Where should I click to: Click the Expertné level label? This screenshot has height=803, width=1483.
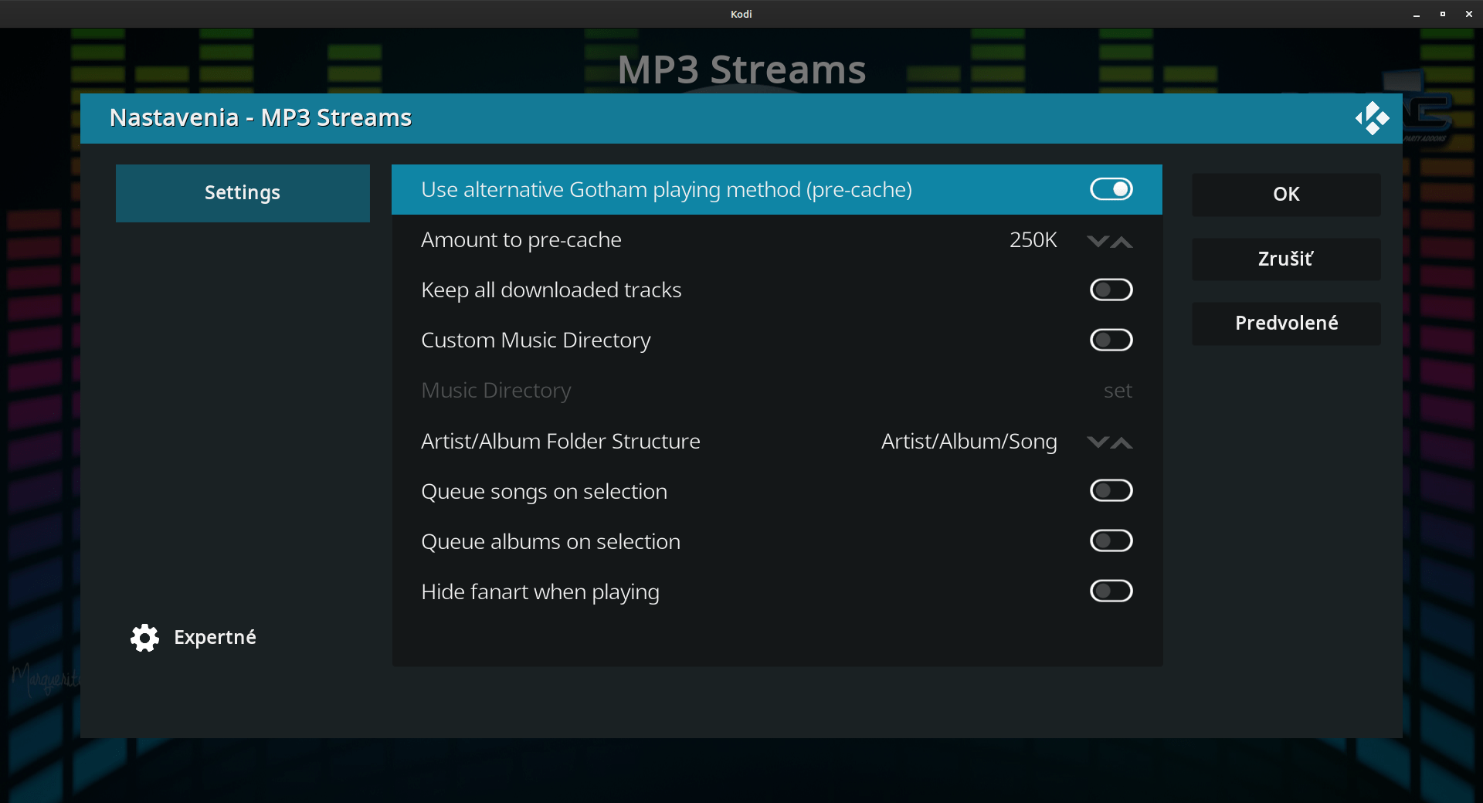[x=215, y=638]
